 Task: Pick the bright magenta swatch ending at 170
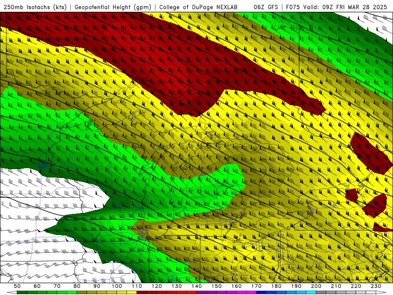point(251,292)
